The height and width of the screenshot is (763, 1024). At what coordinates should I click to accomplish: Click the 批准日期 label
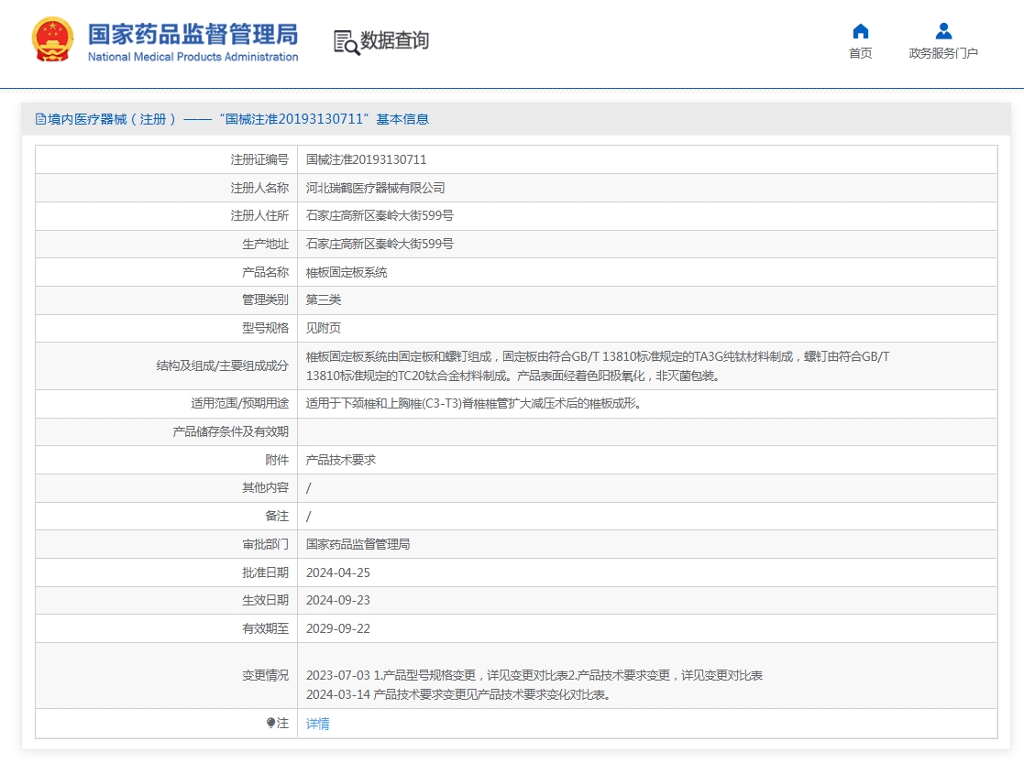(x=265, y=572)
